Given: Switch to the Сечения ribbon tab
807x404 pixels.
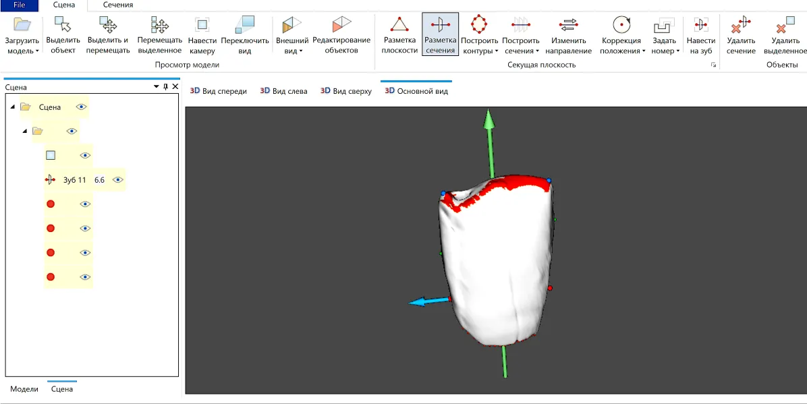Looking at the screenshot, I should [x=118, y=5].
